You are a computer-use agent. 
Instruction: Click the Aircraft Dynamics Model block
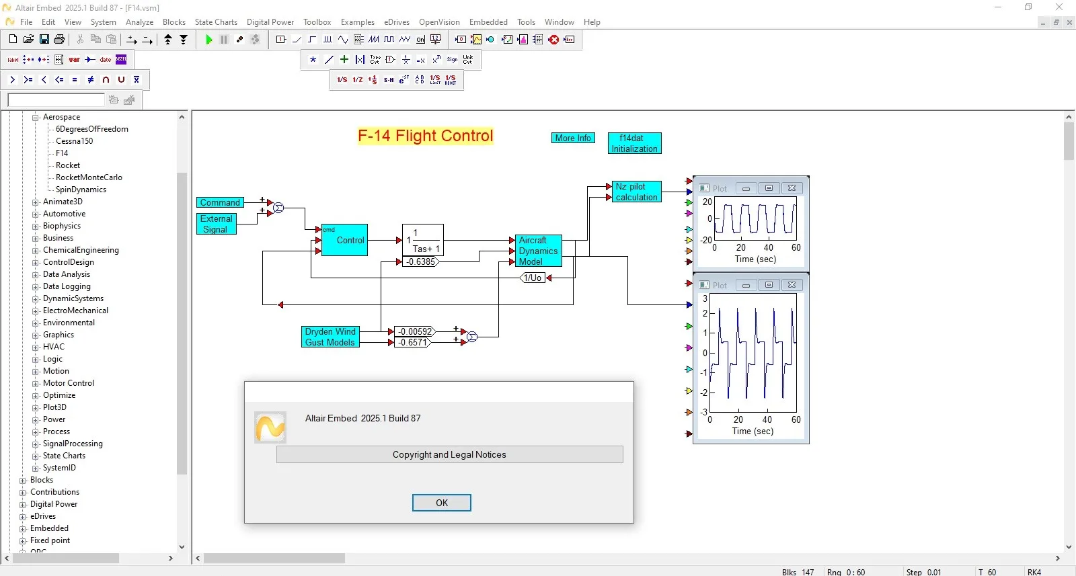[538, 251]
